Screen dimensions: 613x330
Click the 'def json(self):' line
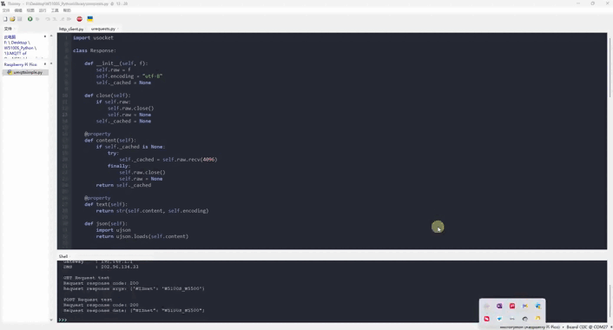pyautogui.click(x=106, y=224)
